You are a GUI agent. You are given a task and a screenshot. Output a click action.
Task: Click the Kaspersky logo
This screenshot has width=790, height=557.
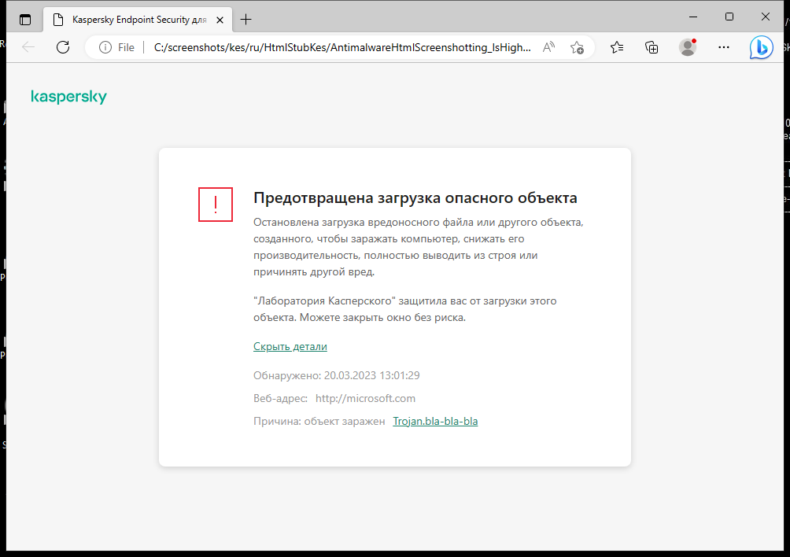click(x=68, y=96)
